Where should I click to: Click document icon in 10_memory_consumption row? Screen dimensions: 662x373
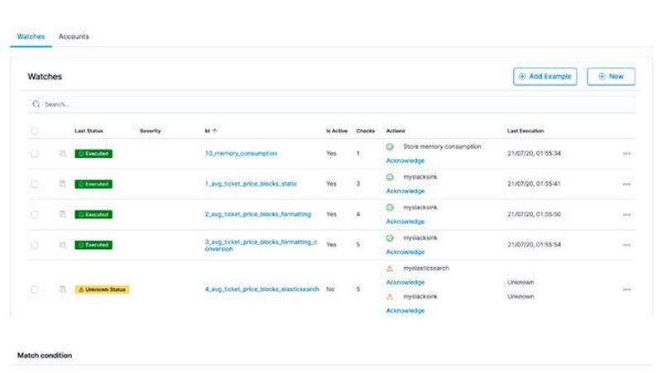(x=63, y=154)
